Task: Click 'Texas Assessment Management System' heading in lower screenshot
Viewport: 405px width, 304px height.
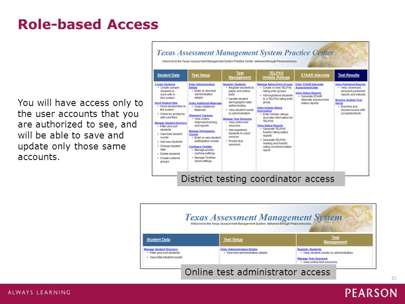Action: click(263, 217)
